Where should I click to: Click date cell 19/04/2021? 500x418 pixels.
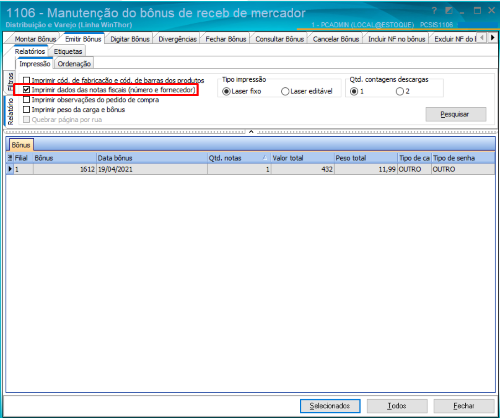point(152,169)
